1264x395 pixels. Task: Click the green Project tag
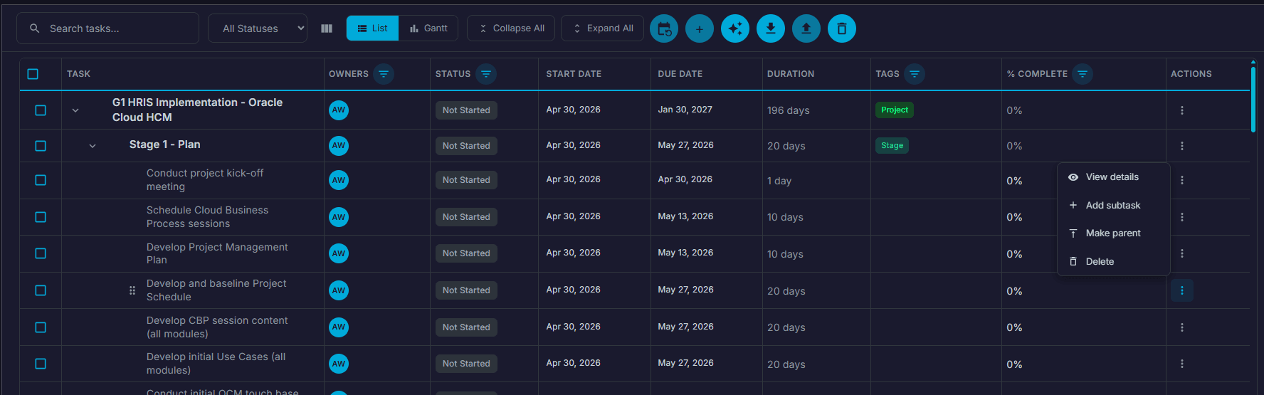pyautogui.click(x=895, y=110)
